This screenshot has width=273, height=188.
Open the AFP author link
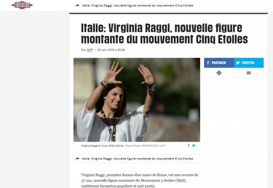(90, 50)
